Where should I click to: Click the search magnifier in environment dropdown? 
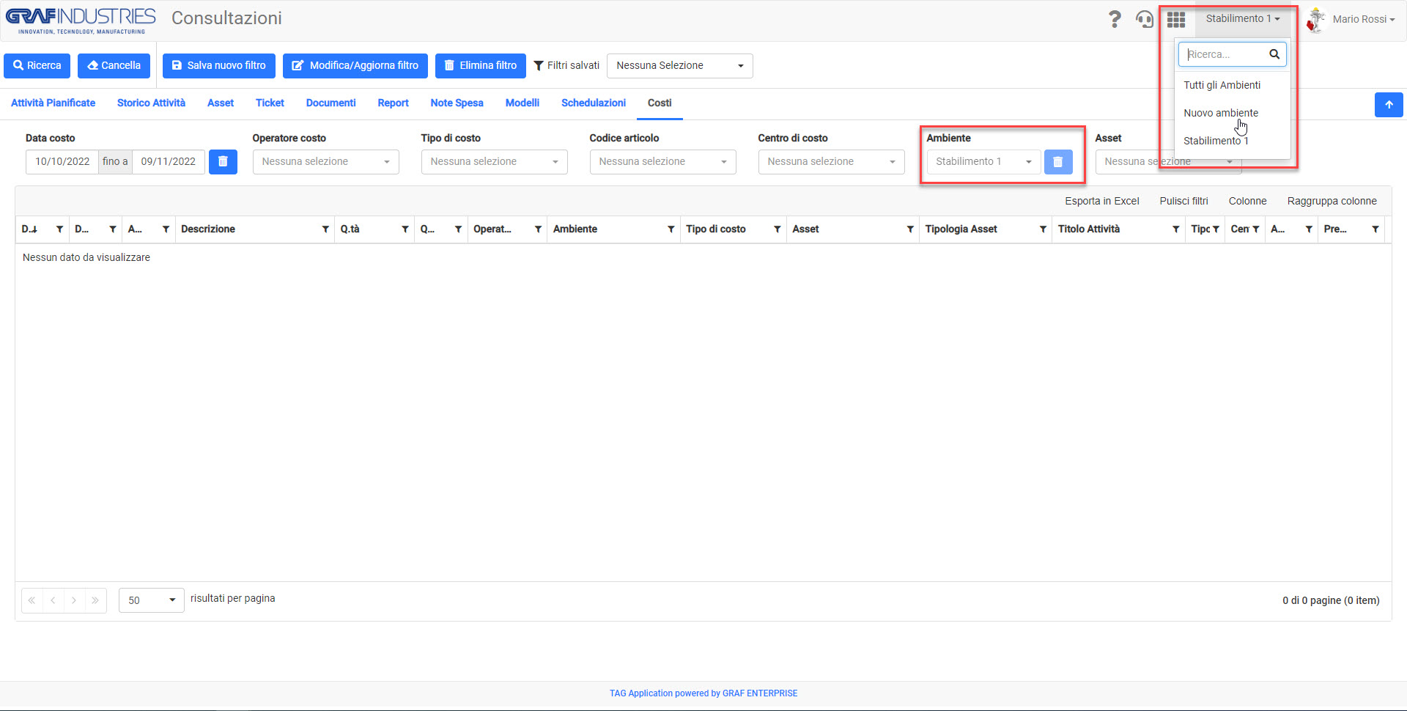1274,54
